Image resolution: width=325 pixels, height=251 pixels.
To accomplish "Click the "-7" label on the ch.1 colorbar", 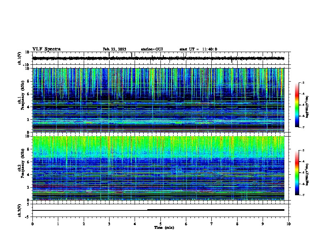I will tap(302, 127).
